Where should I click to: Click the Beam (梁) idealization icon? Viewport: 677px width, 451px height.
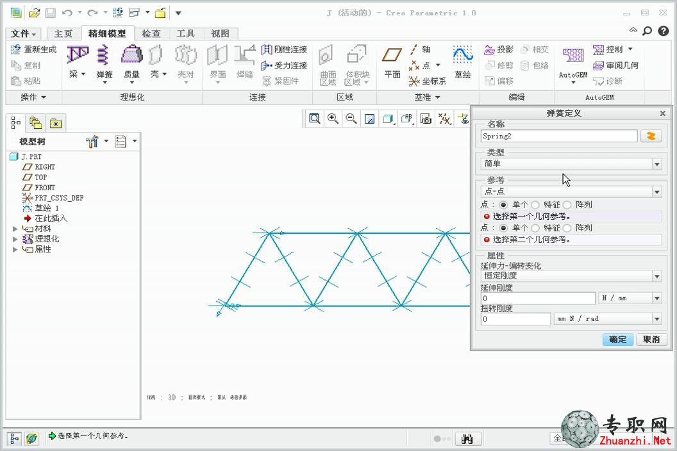(77, 55)
